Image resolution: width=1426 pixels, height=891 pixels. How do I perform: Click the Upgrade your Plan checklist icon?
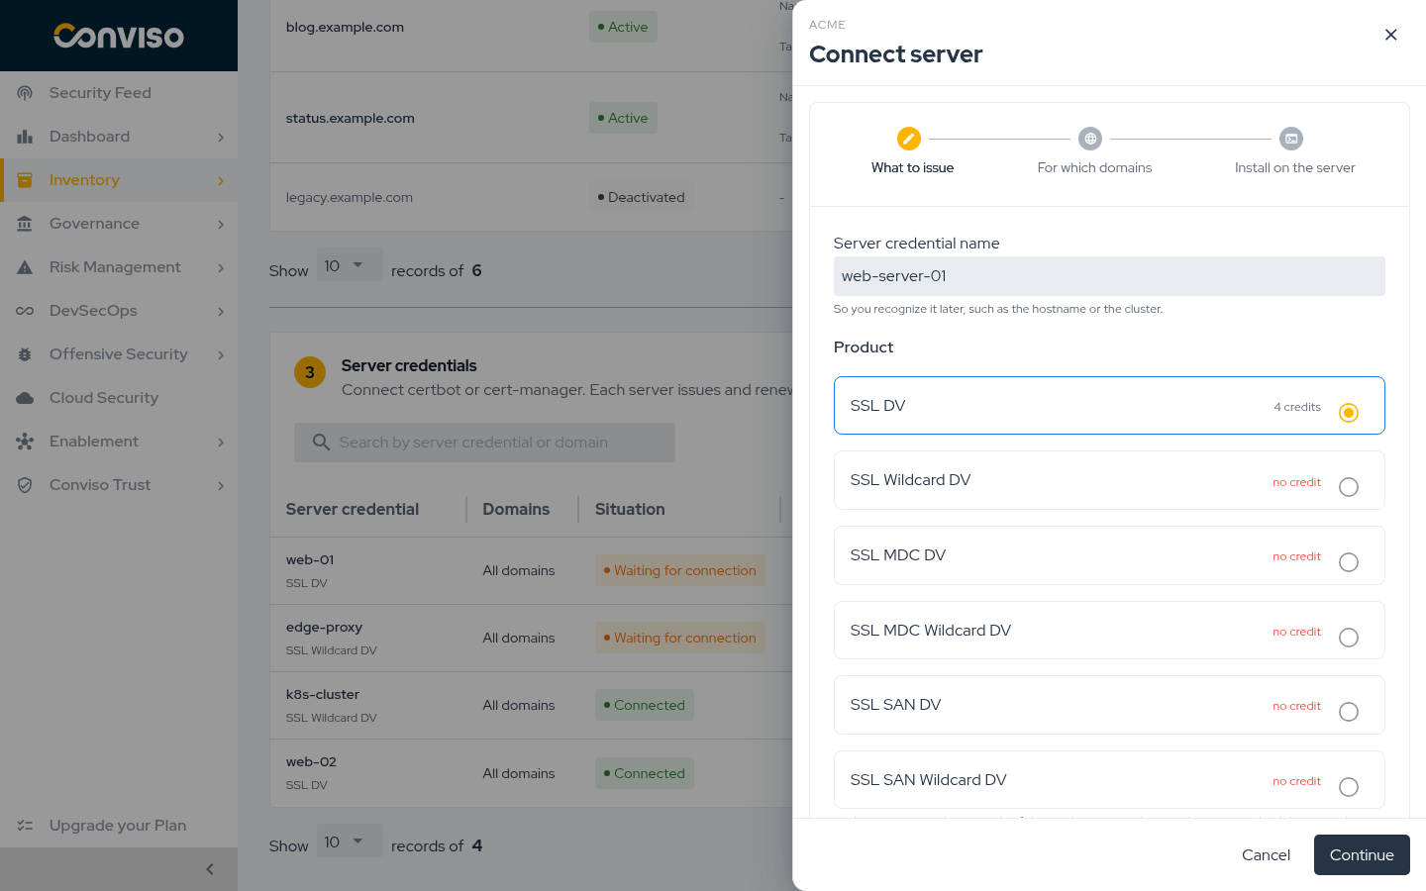tap(25, 826)
